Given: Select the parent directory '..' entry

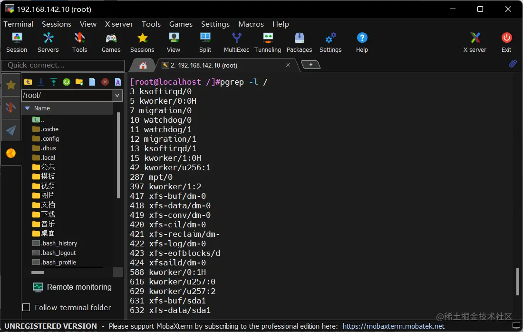Looking at the screenshot, I should [39, 119].
